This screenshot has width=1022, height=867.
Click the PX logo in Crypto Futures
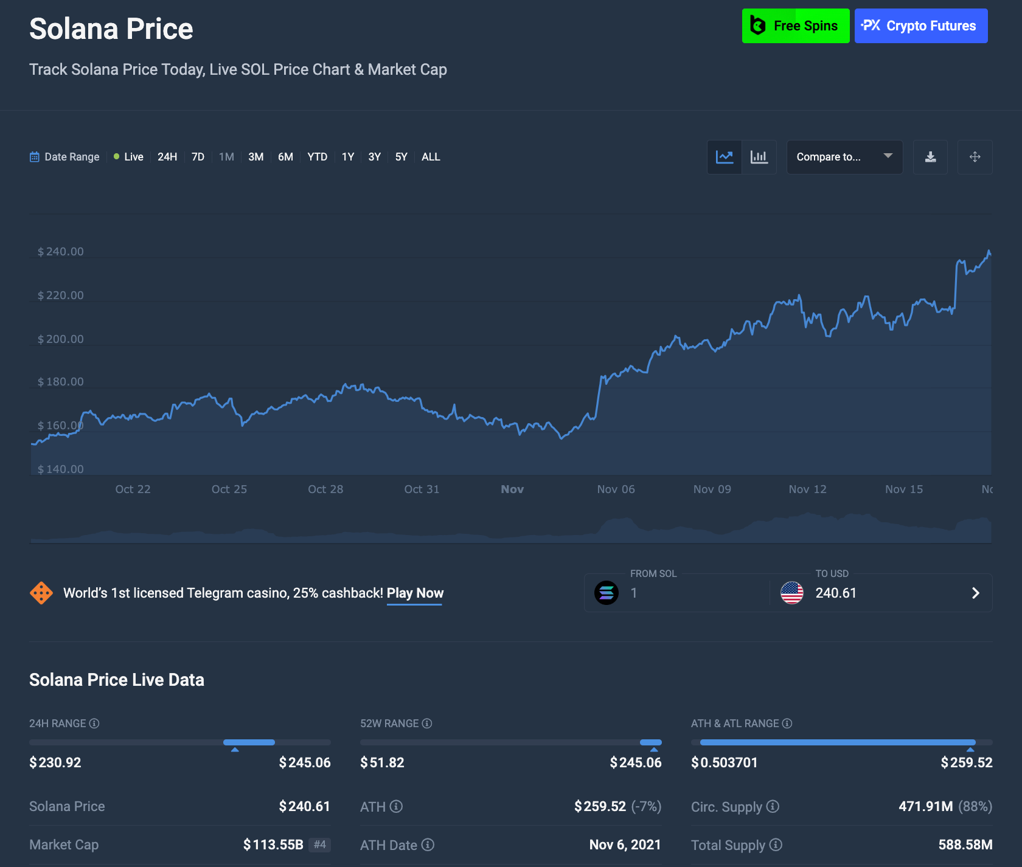click(871, 26)
